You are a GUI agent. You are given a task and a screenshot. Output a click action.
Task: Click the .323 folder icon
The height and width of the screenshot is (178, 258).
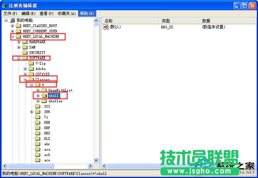[x=38, y=106]
